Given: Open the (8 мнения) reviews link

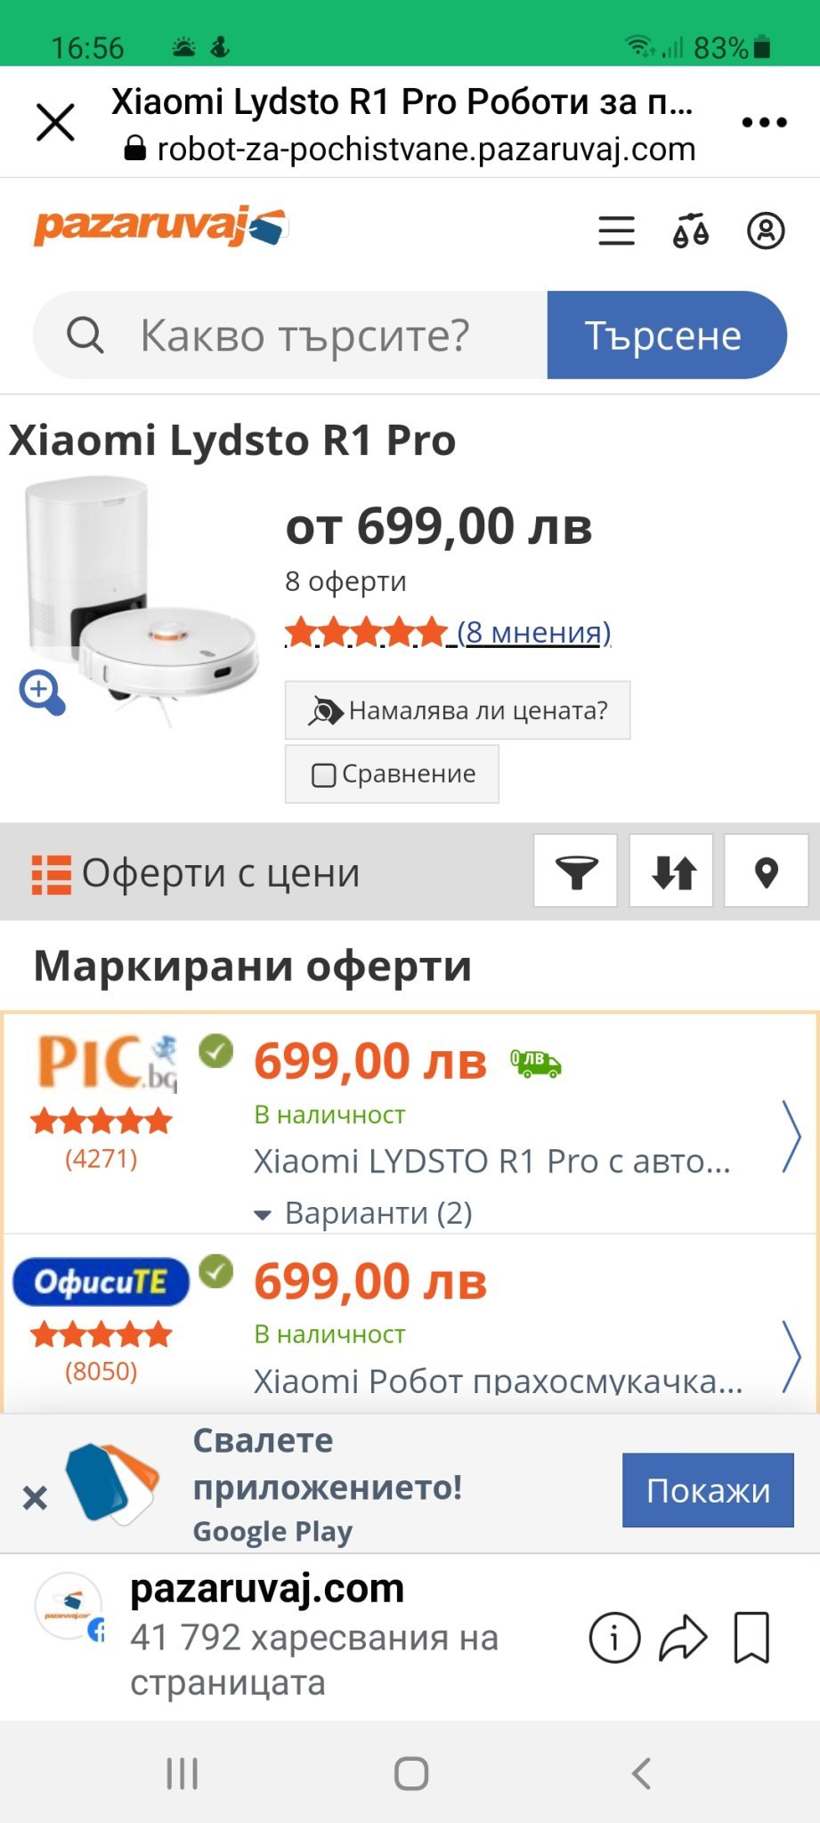Looking at the screenshot, I should click(x=533, y=632).
